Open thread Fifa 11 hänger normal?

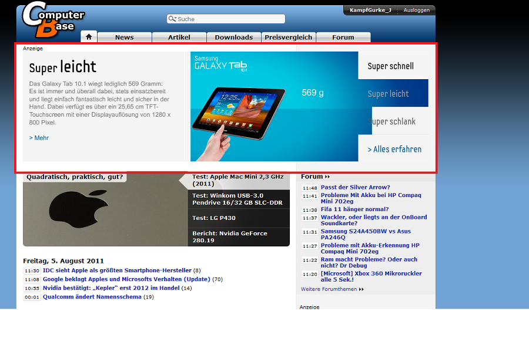pyautogui.click(x=354, y=209)
